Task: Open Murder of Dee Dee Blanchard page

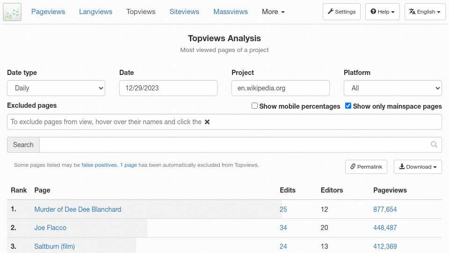Action: [78, 209]
